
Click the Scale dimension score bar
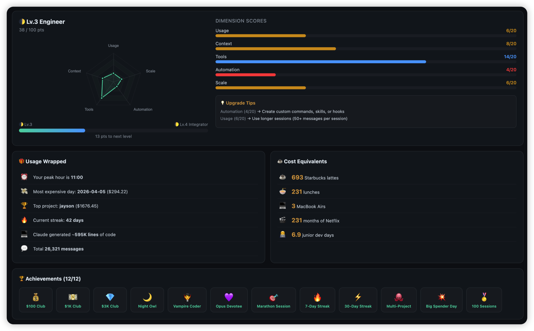pyautogui.click(x=366, y=88)
